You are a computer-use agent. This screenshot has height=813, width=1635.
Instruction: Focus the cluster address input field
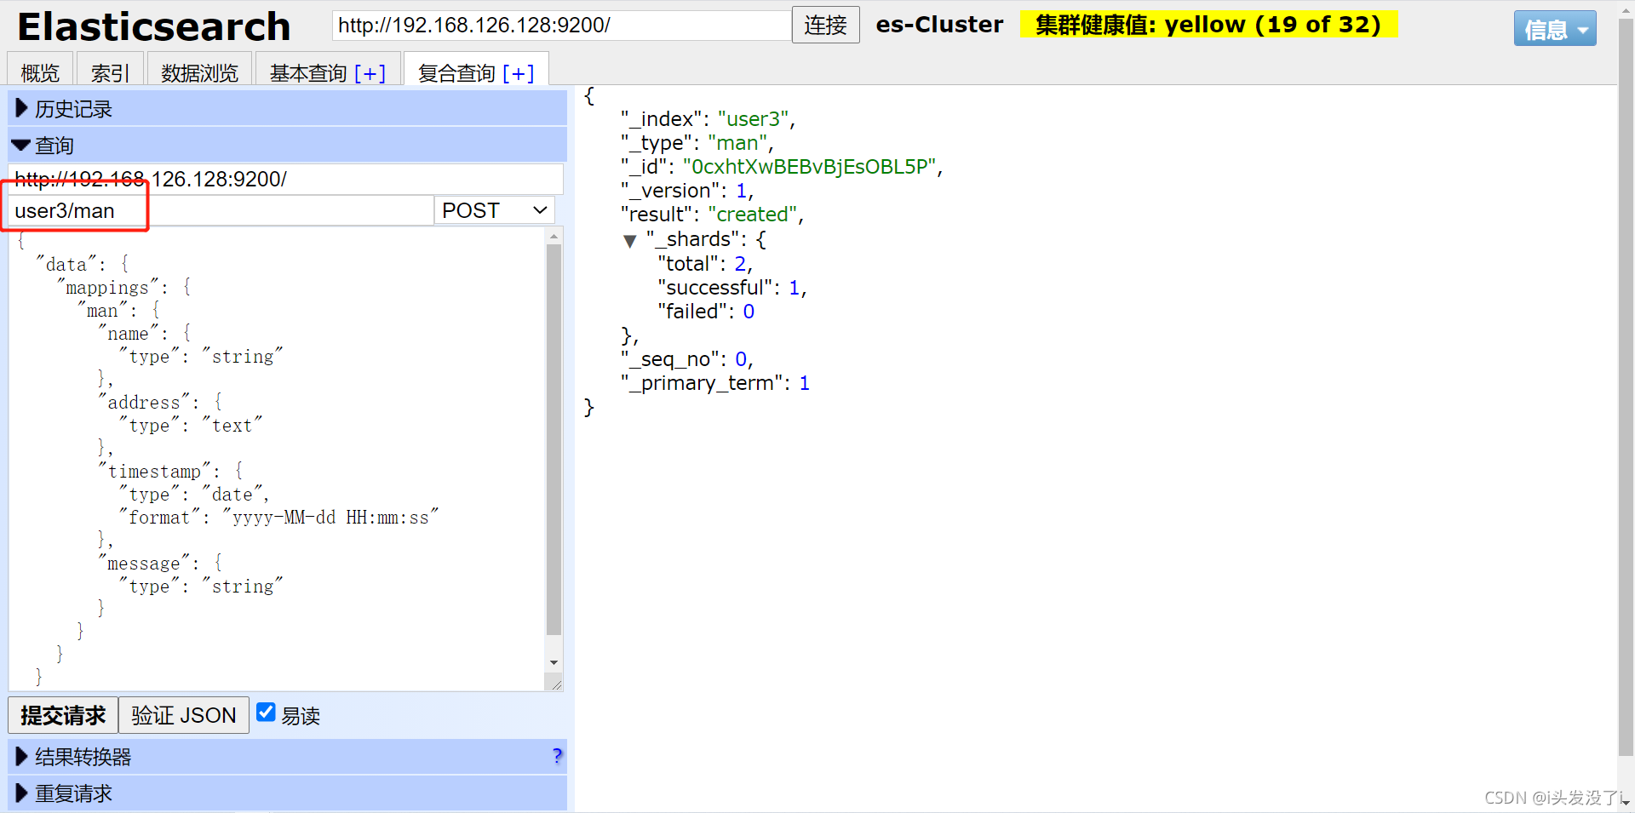561,26
